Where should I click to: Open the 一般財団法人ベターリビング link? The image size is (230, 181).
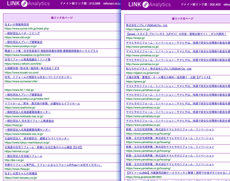click(x=22, y=33)
